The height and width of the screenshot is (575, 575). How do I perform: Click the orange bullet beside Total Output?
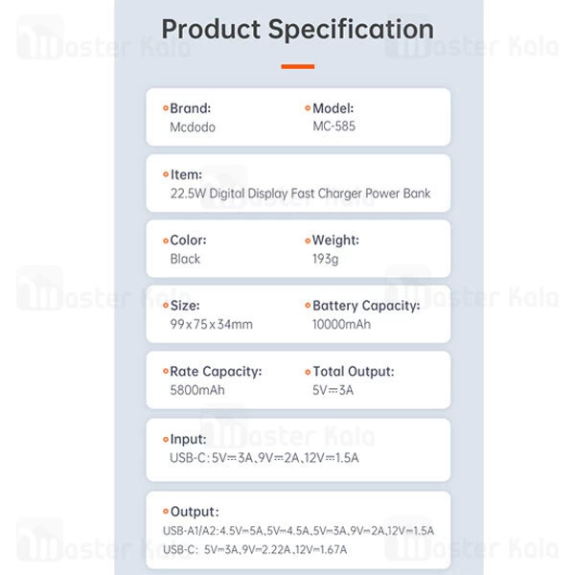(308, 371)
